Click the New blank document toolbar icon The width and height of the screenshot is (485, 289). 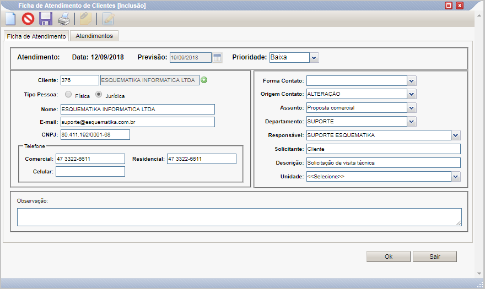(11, 19)
